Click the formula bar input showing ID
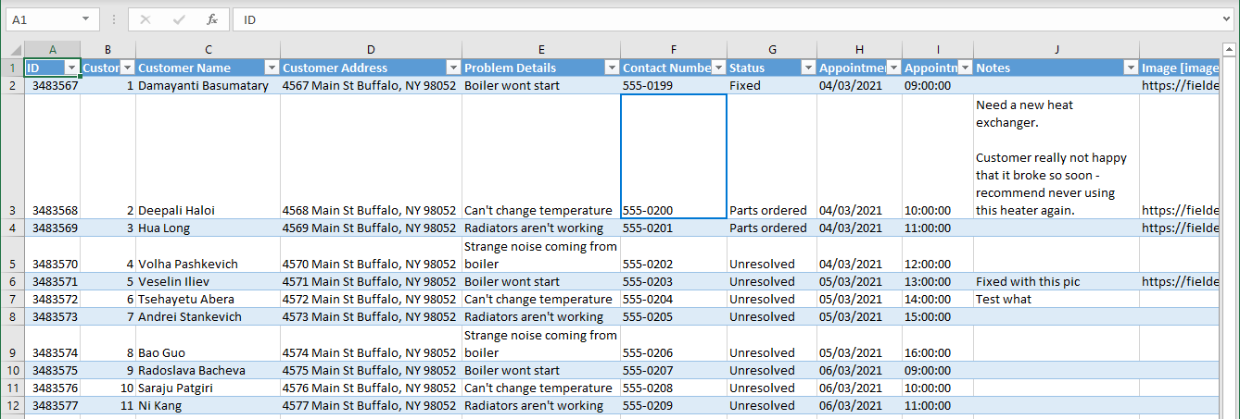This screenshot has width=1240, height=419. [726, 19]
